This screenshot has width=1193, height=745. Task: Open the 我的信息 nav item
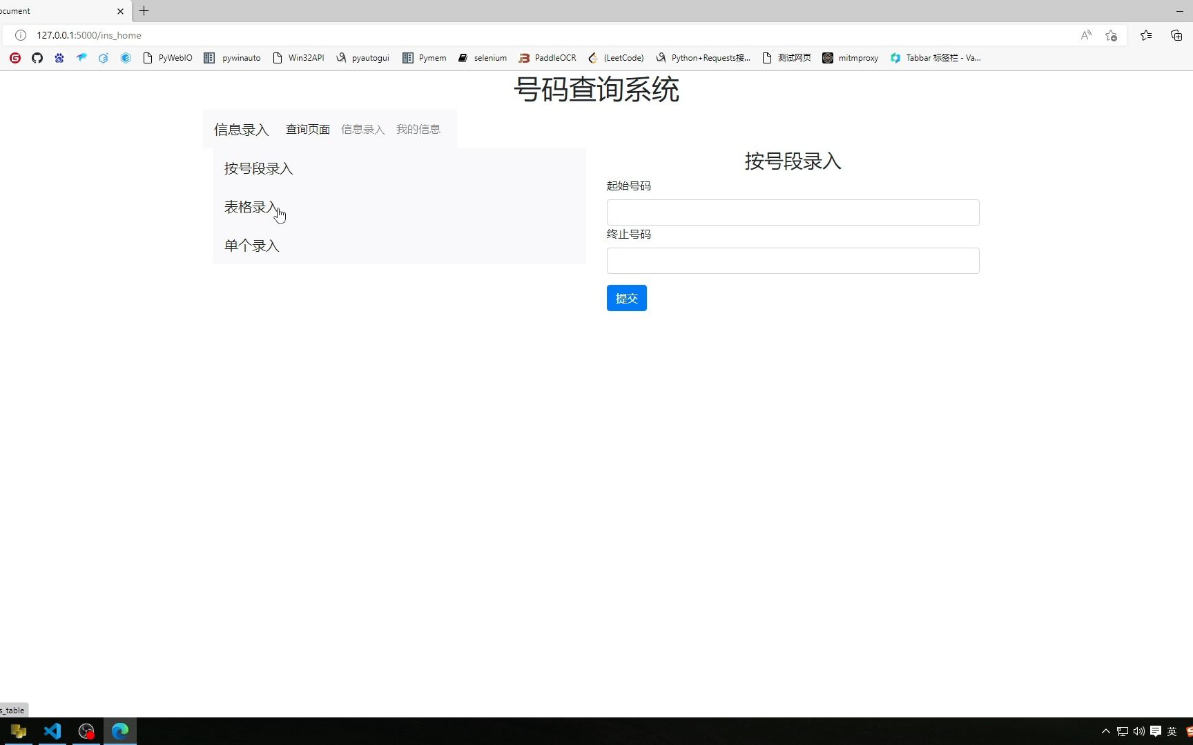[418, 130]
